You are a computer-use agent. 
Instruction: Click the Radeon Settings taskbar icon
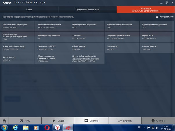click(68, 128)
